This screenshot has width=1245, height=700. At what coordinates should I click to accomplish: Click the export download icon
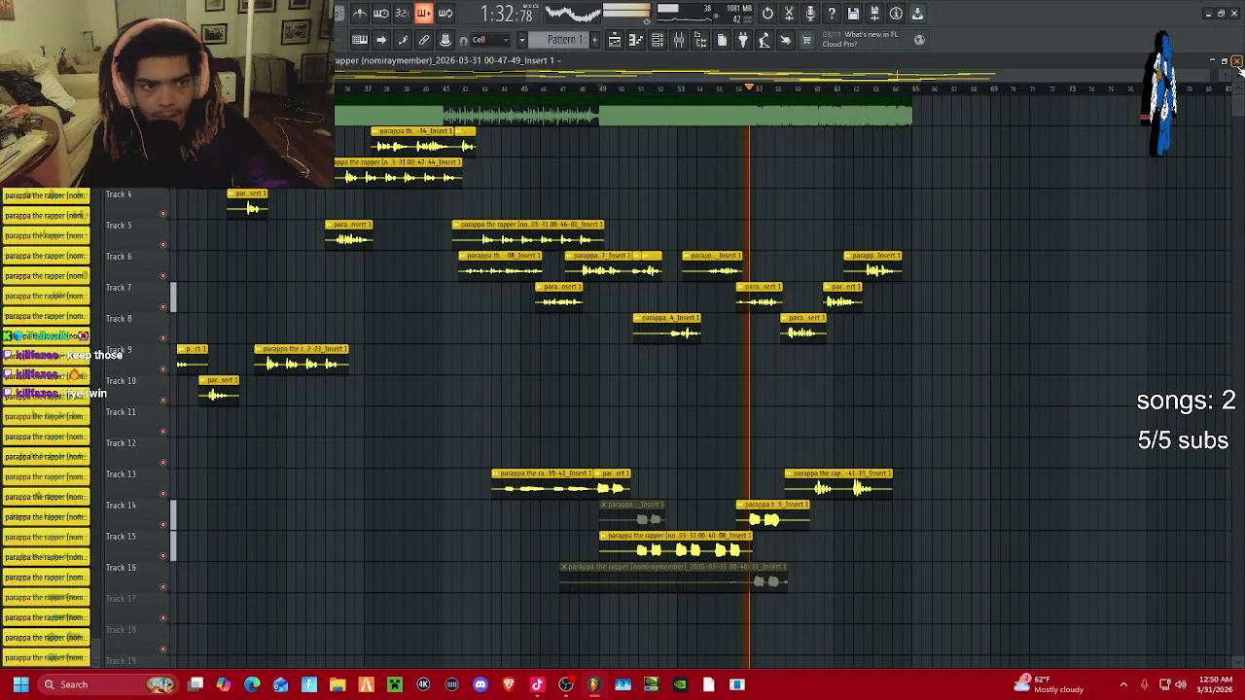pos(917,14)
